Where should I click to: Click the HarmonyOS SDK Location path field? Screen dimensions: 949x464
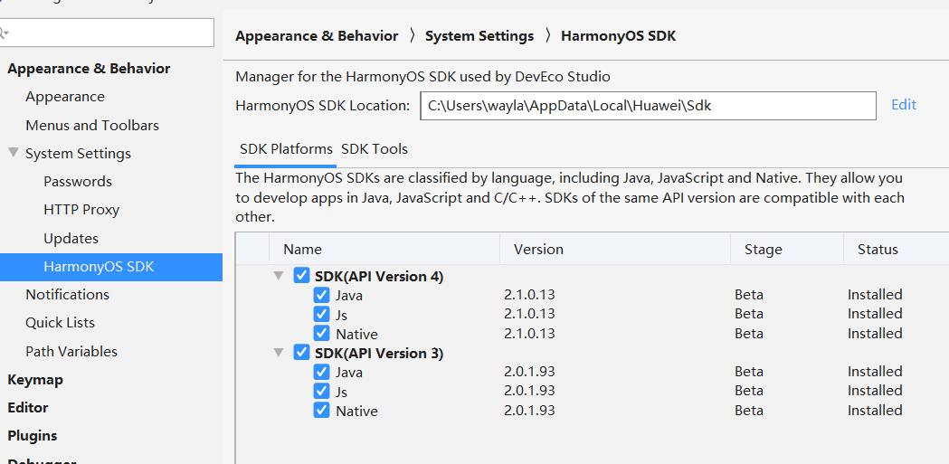(649, 106)
